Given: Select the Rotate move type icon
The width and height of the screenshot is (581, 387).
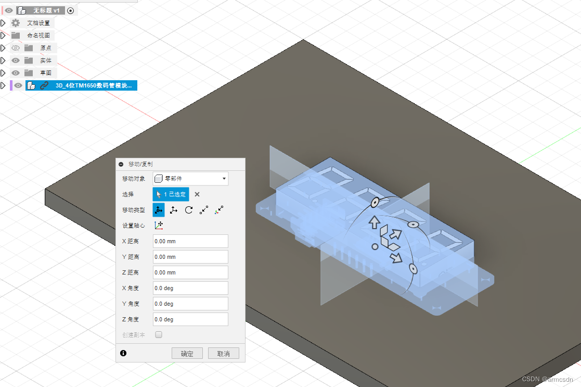Looking at the screenshot, I should [x=189, y=210].
